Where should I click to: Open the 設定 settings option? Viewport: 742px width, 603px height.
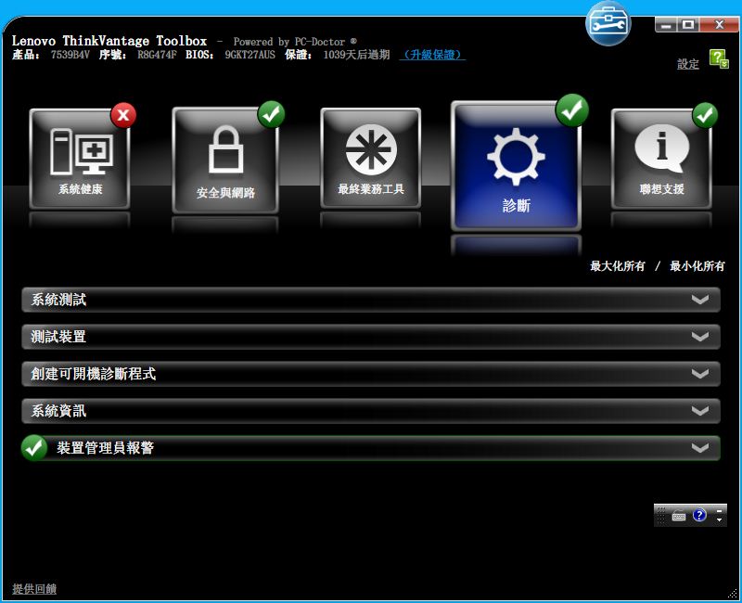pos(687,61)
